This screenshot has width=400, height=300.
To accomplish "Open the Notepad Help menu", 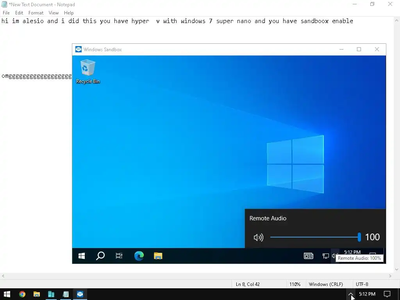I will [x=69, y=13].
